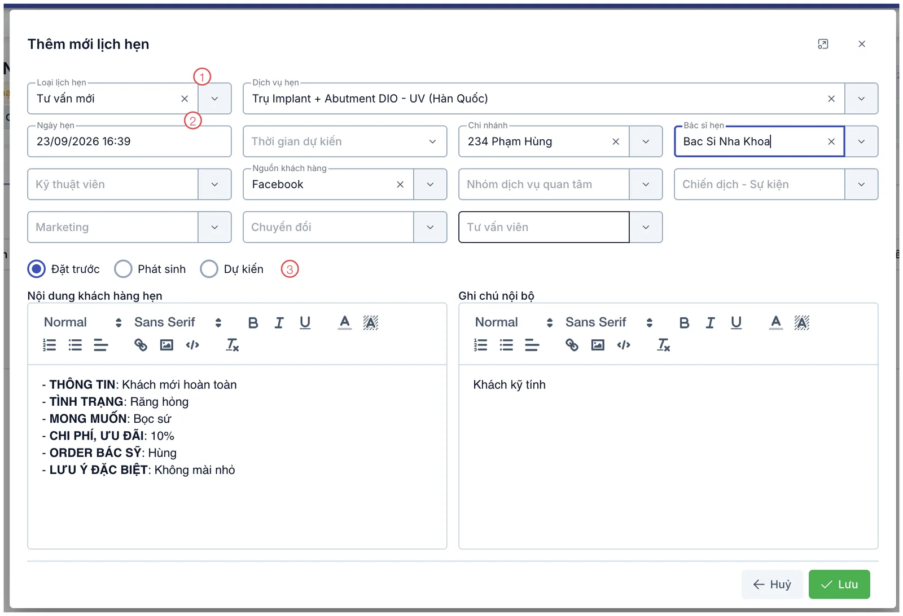Apply ordered list in the Nội dung khách hàng hẹn editor
The height and width of the screenshot is (616, 903).
click(49, 345)
